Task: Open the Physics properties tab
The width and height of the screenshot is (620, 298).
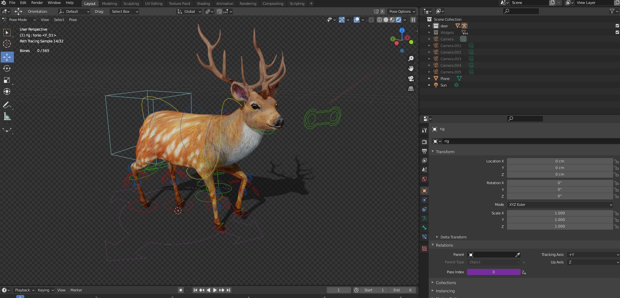Action: coord(424,200)
